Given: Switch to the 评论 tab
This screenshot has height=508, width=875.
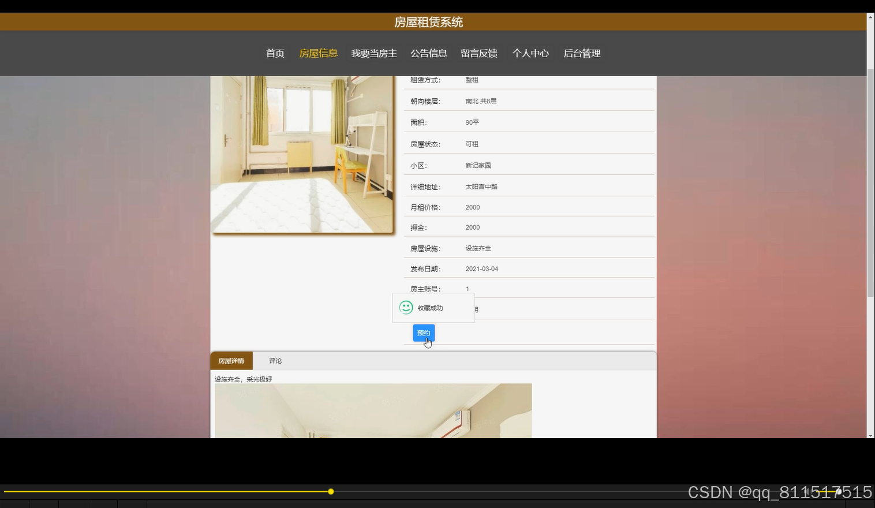Looking at the screenshot, I should pyautogui.click(x=275, y=360).
